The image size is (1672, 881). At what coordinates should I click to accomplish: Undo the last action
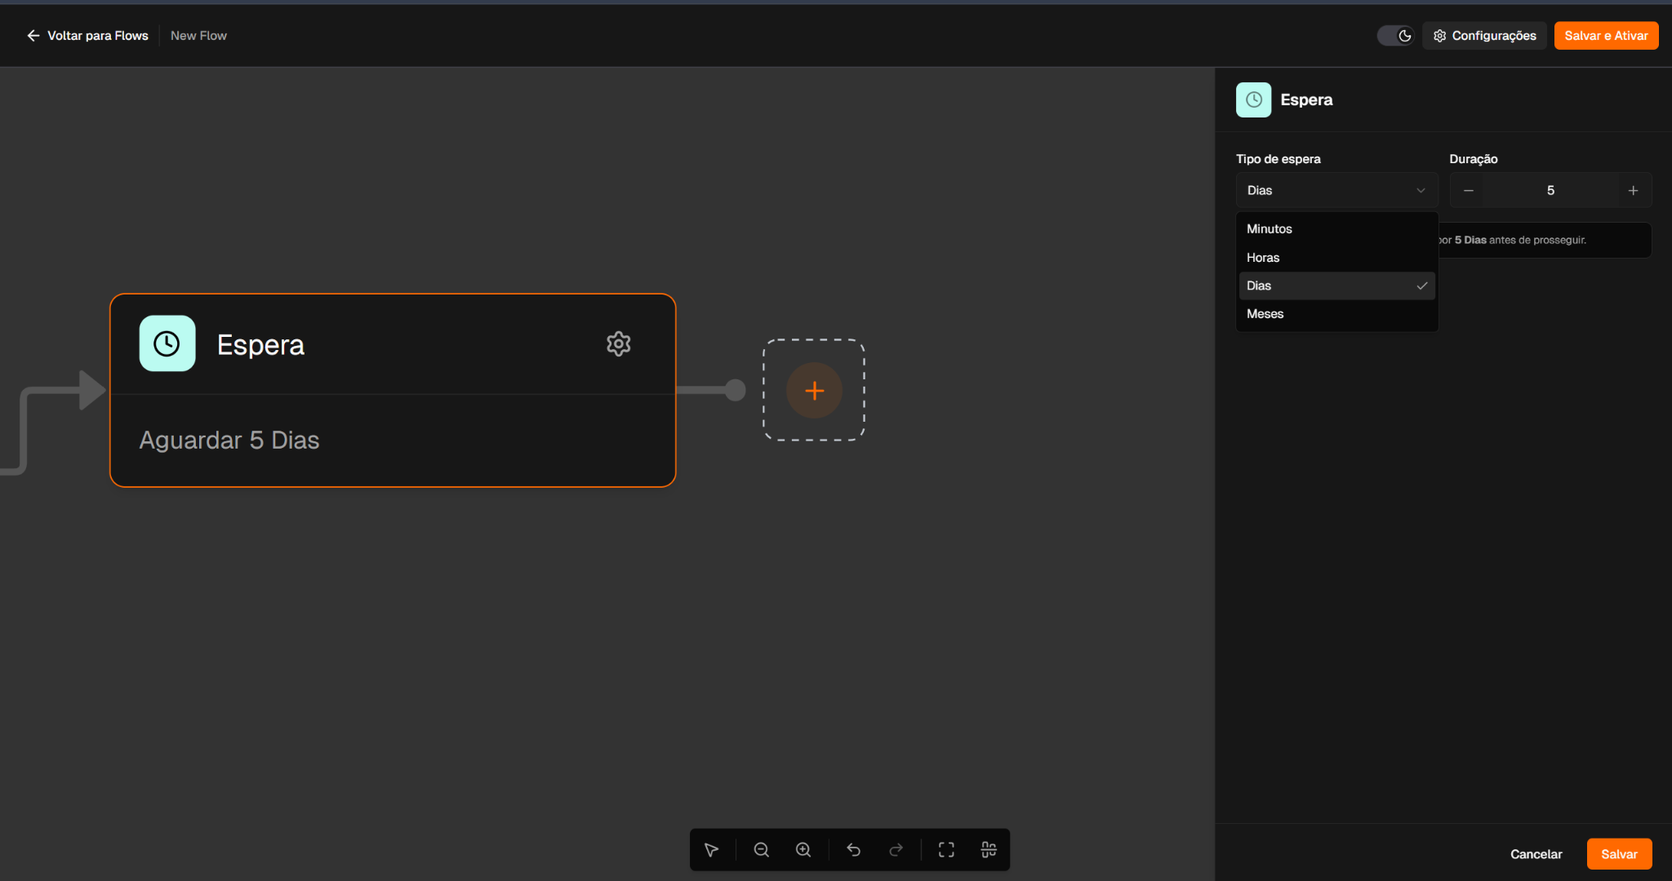coord(854,850)
